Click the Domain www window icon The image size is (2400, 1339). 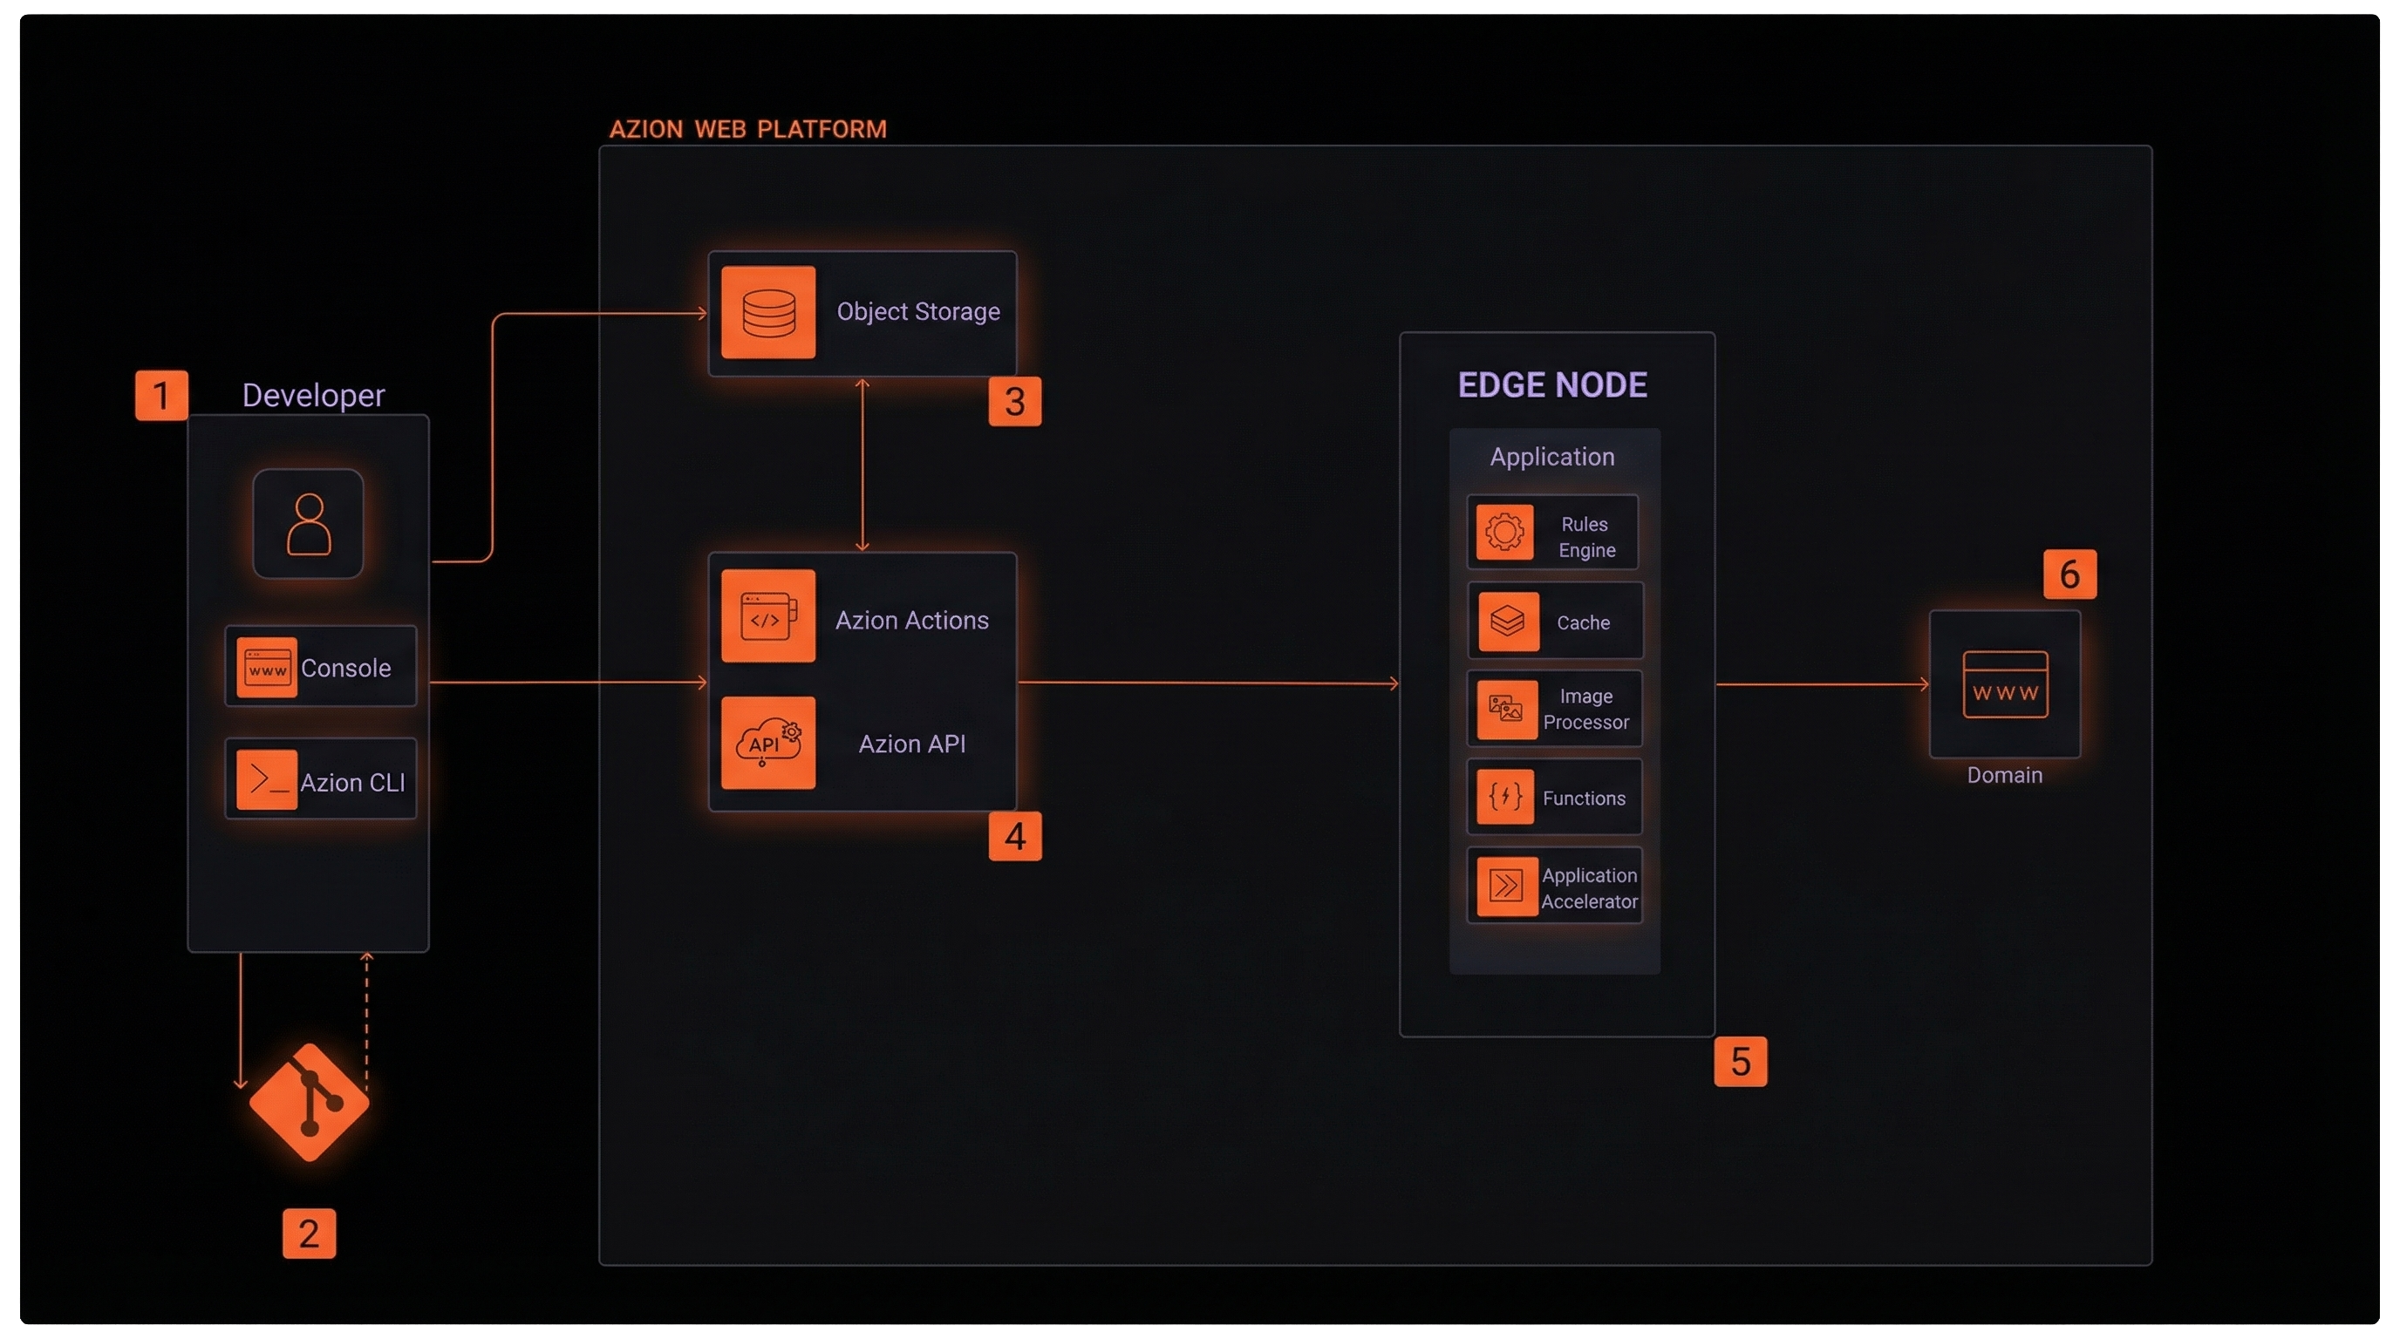[x=2005, y=684]
